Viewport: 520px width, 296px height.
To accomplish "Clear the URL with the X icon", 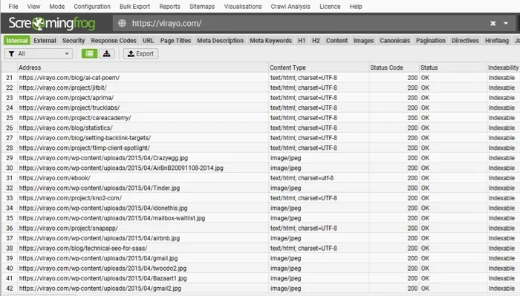I will [493, 23].
